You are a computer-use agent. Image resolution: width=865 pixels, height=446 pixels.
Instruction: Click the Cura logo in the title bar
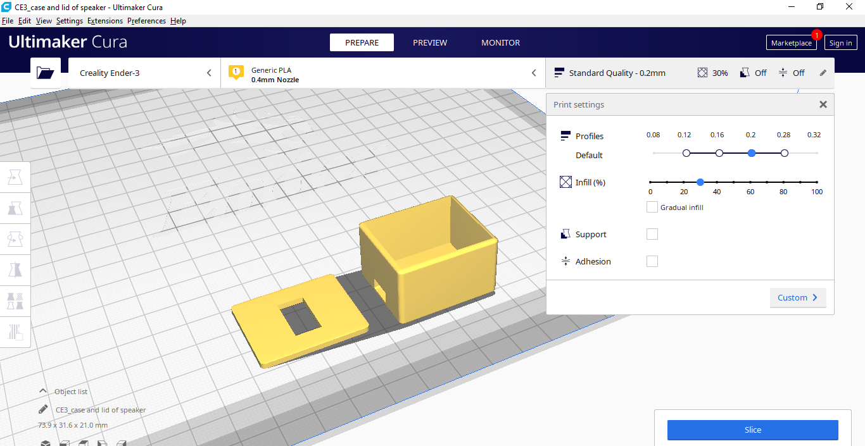(x=7, y=7)
